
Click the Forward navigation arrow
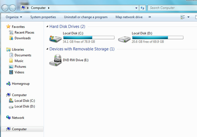(13, 8)
